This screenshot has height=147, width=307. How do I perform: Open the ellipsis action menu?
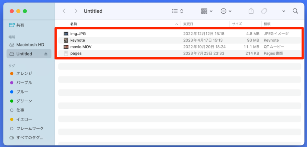[226, 11]
